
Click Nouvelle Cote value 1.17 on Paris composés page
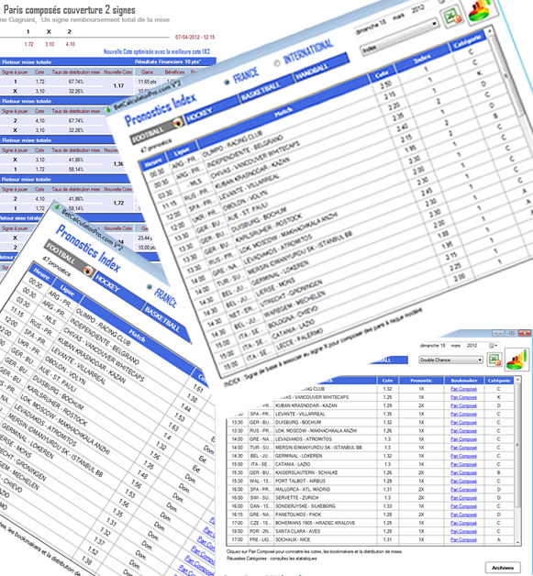point(118,85)
